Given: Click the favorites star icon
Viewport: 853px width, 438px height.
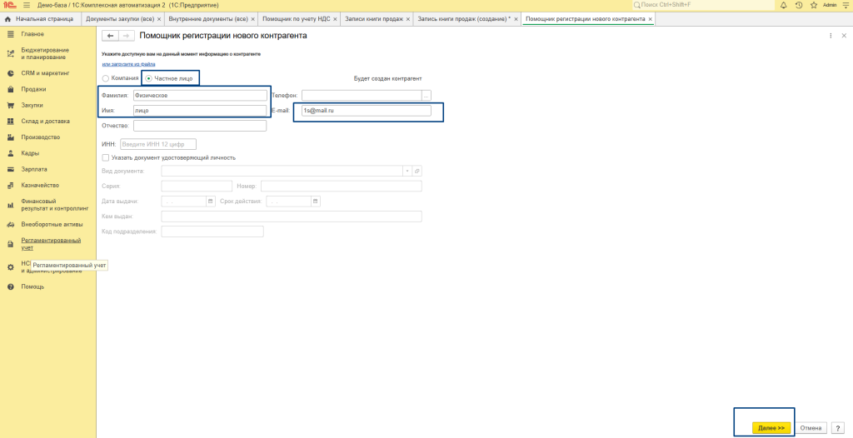Looking at the screenshot, I should click(813, 5).
